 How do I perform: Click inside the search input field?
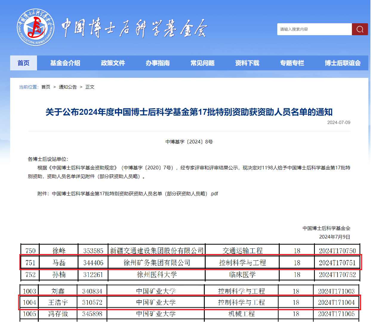tap(314, 29)
